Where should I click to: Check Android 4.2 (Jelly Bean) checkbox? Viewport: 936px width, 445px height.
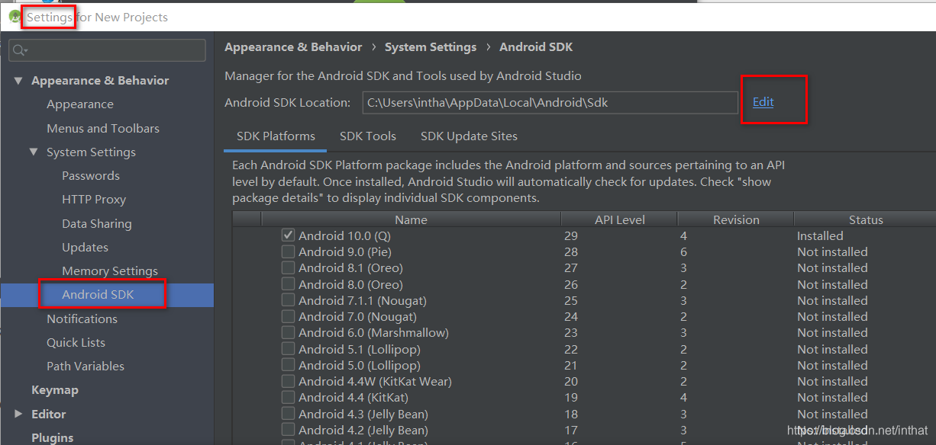pyautogui.click(x=288, y=430)
